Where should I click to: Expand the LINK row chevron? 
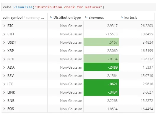4,92
